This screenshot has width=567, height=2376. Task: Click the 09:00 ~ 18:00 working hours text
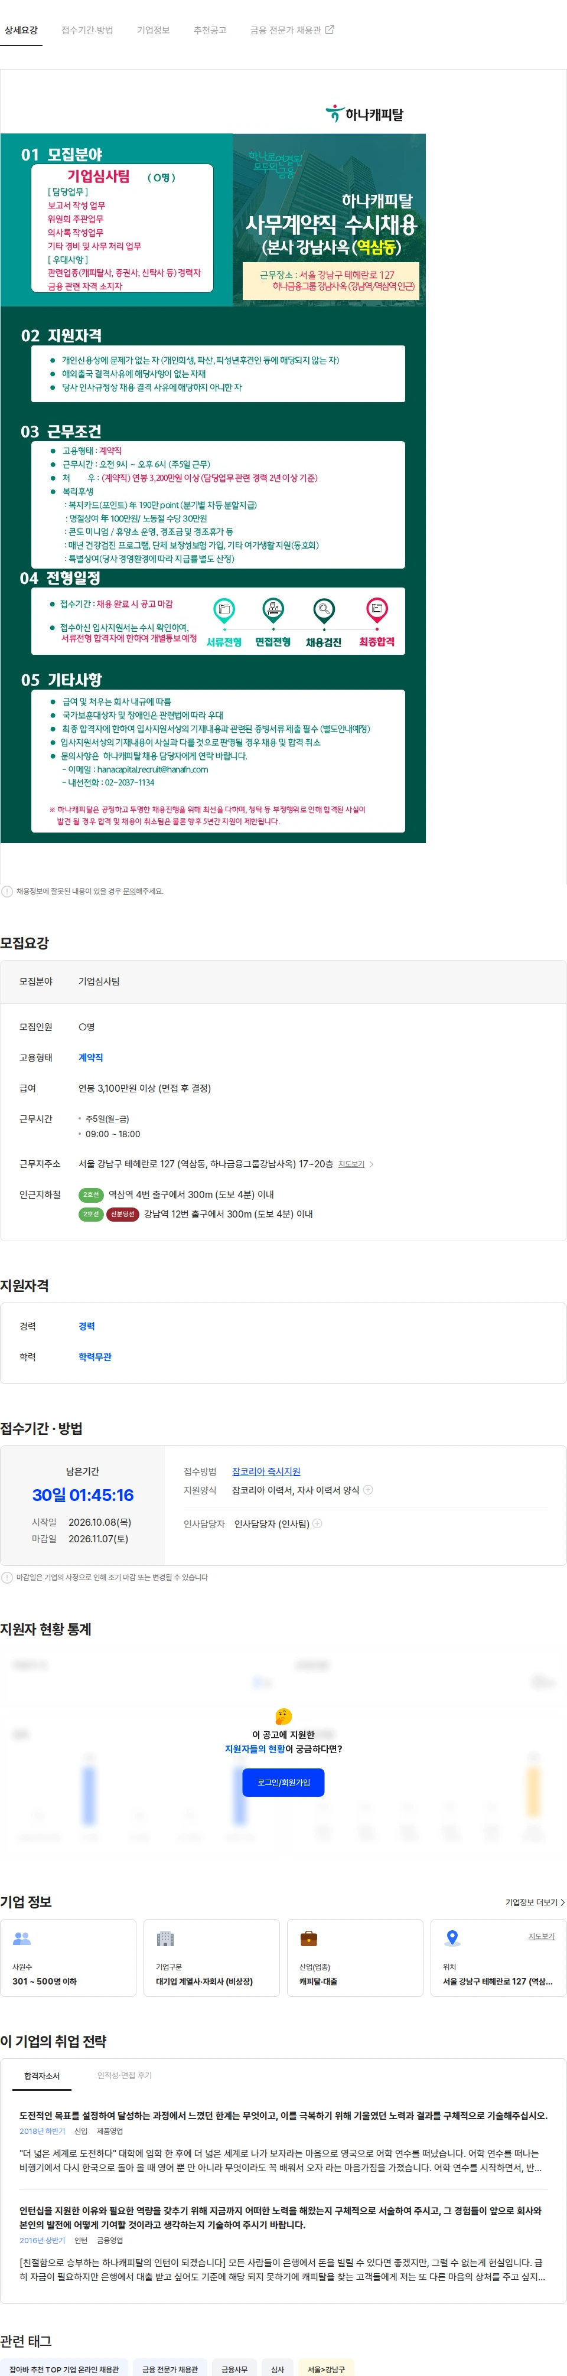(x=112, y=1134)
